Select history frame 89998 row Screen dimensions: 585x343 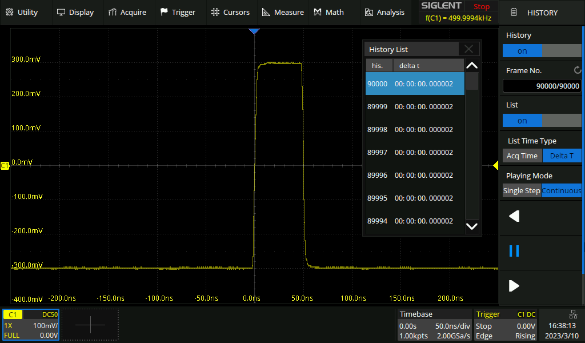415,130
